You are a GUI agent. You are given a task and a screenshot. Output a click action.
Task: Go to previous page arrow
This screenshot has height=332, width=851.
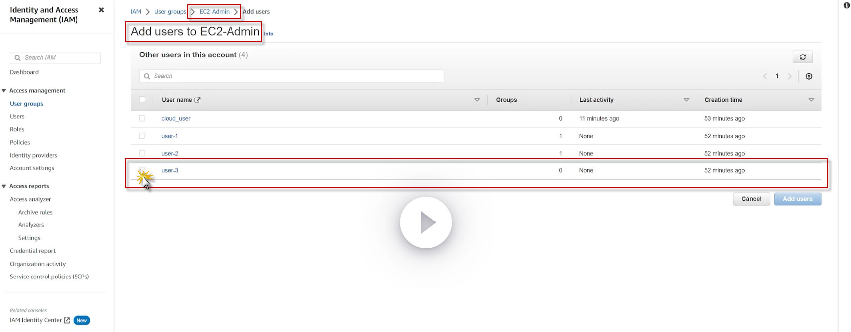(x=765, y=76)
